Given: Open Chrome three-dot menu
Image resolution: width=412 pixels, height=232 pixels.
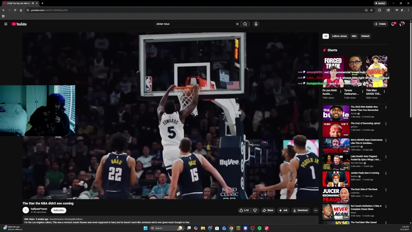Looking at the screenshot, I should click(408, 10).
